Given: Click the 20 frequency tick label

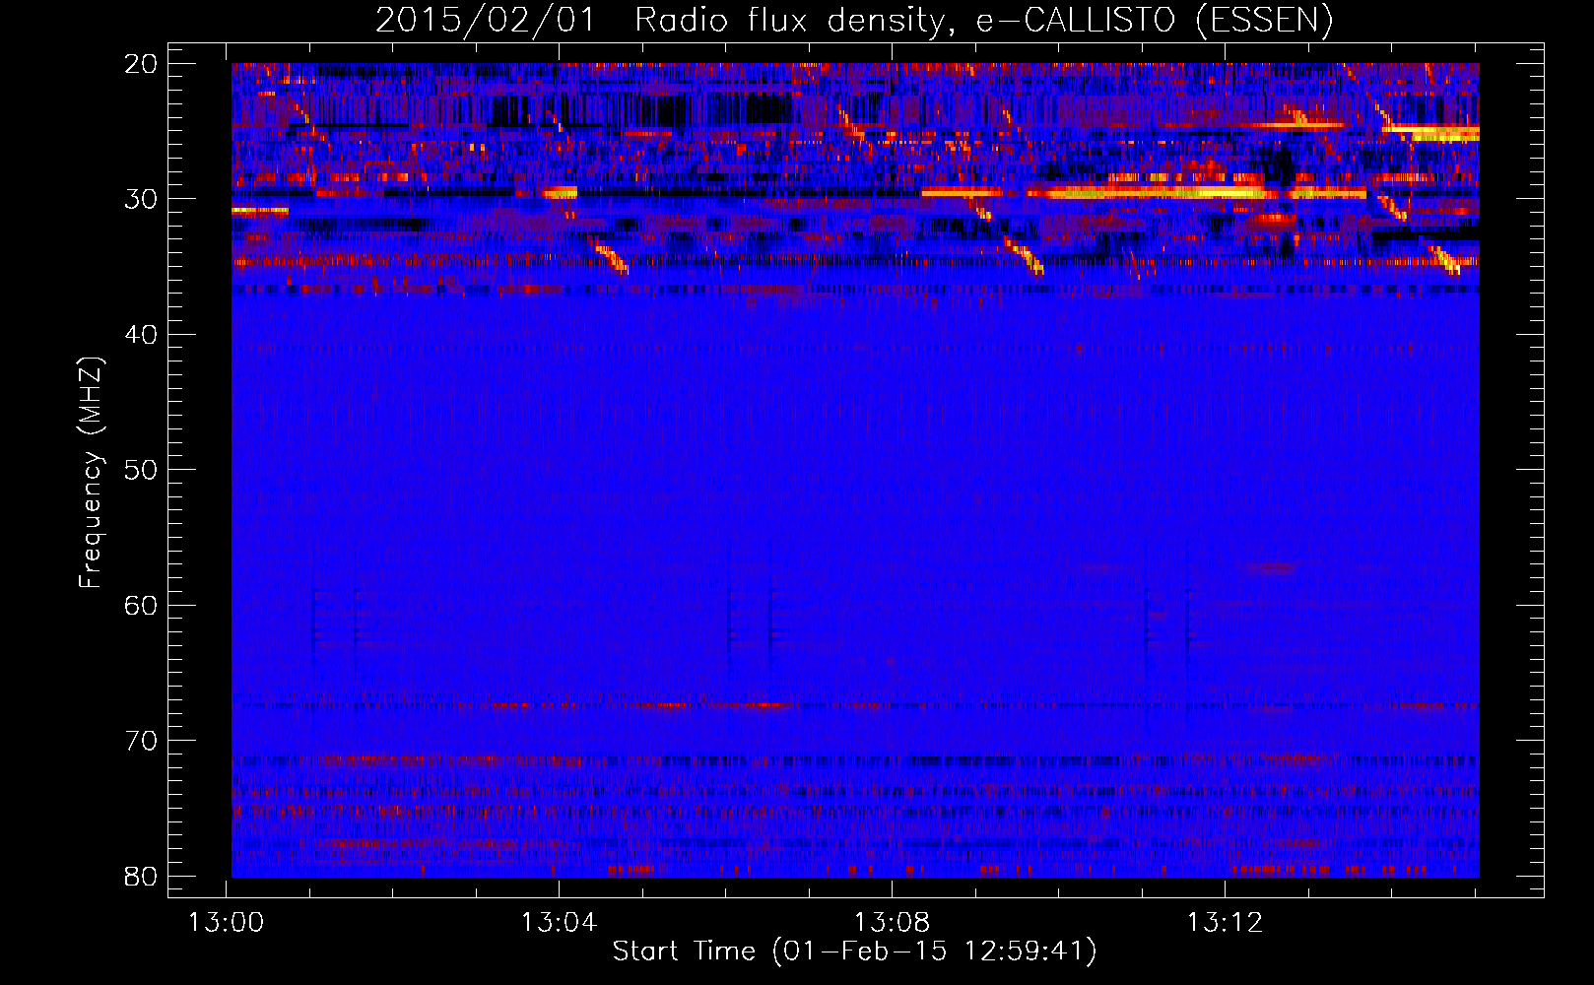Looking at the screenshot, I should tap(141, 64).
